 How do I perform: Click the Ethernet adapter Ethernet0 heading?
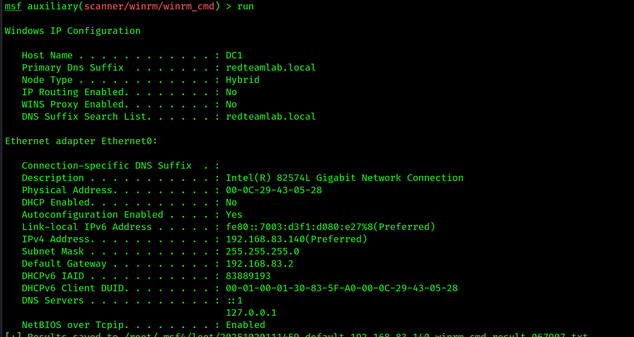tap(81, 141)
